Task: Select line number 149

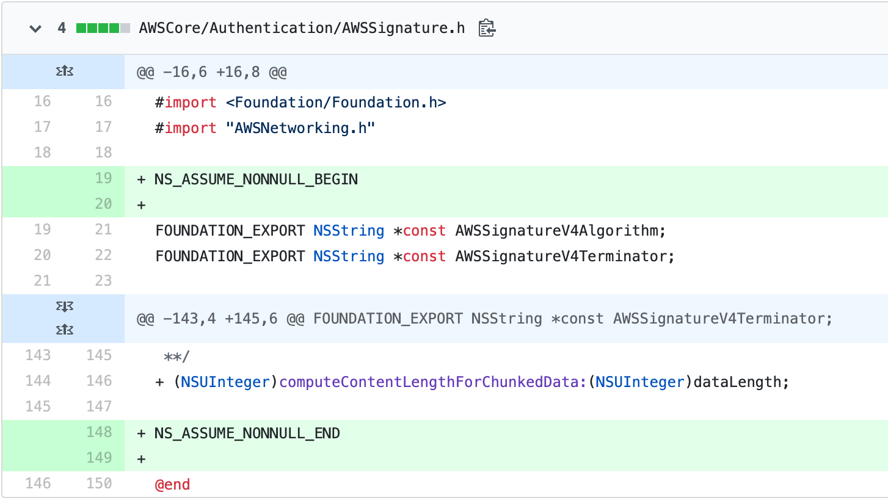Action: pos(99,458)
